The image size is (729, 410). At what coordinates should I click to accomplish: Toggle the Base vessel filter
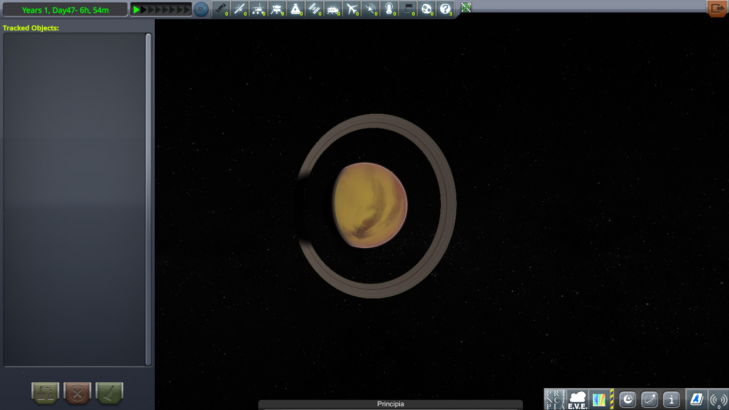click(333, 9)
